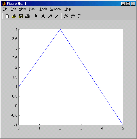Open the Edit menu
This screenshot has width=137, height=139.
(x=13, y=9)
